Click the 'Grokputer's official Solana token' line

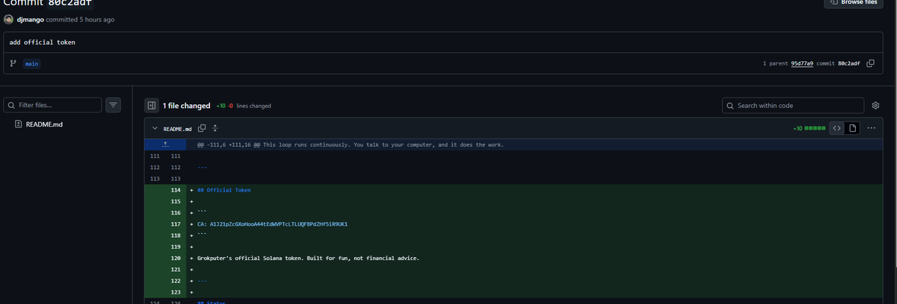click(308, 258)
